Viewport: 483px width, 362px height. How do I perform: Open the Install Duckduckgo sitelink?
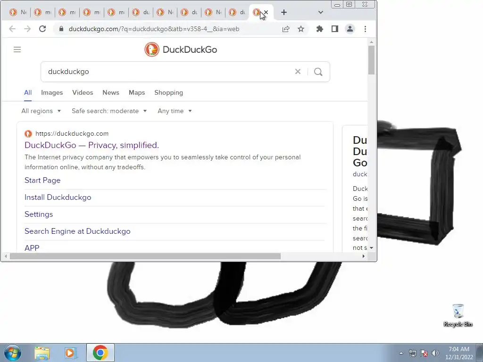pos(58,197)
